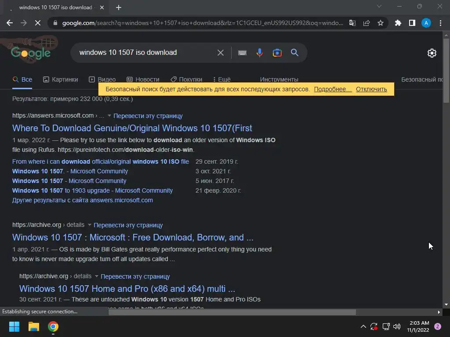The image size is (450, 337).
Task: Open network status tray icon
Action: 386,326
